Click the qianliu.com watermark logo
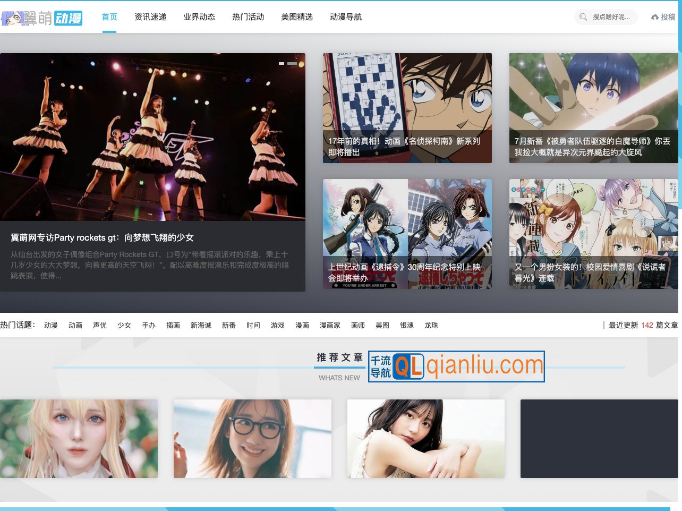The height and width of the screenshot is (511, 682). tap(456, 367)
